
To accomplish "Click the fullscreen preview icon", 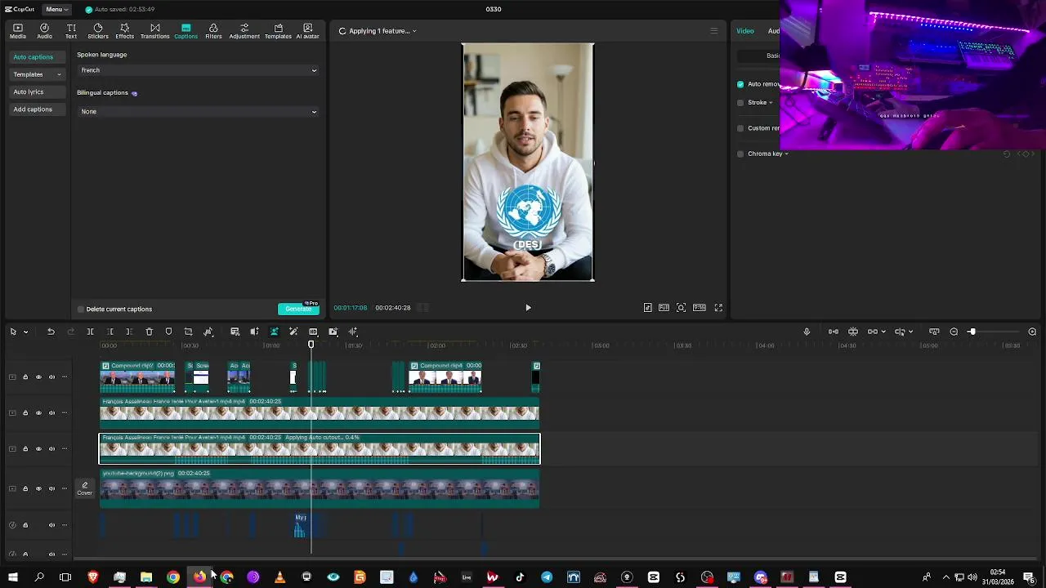I will pos(718,308).
